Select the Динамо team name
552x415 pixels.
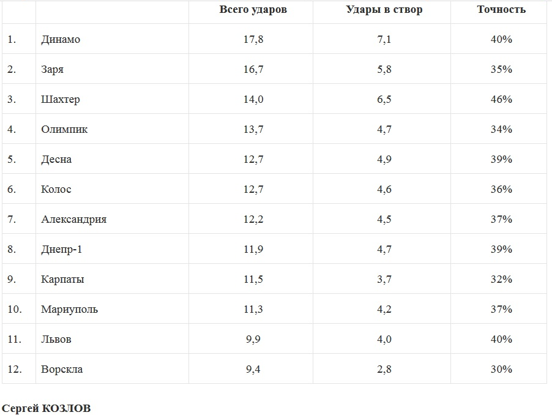pyautogui.click(x=61, y=40)
